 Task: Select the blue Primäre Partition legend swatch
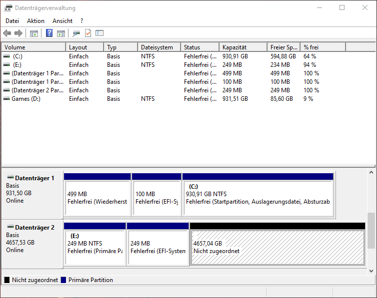pos(63,280)
